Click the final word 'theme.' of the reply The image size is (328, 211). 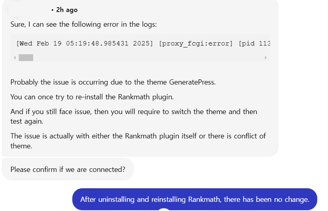(21, 146)
